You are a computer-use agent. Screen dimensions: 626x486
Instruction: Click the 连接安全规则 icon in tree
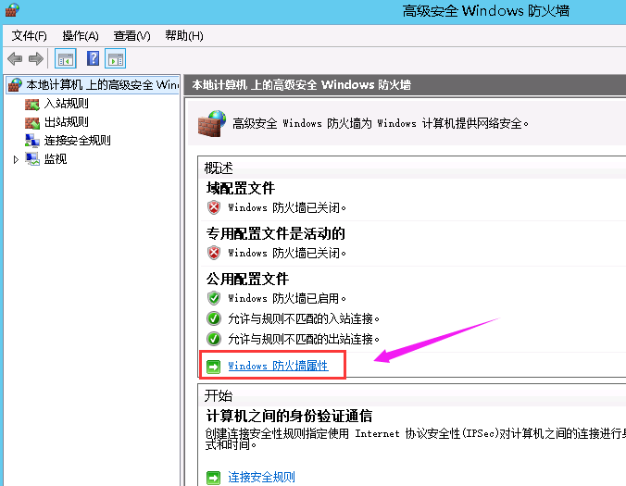(x=32, y=141)
